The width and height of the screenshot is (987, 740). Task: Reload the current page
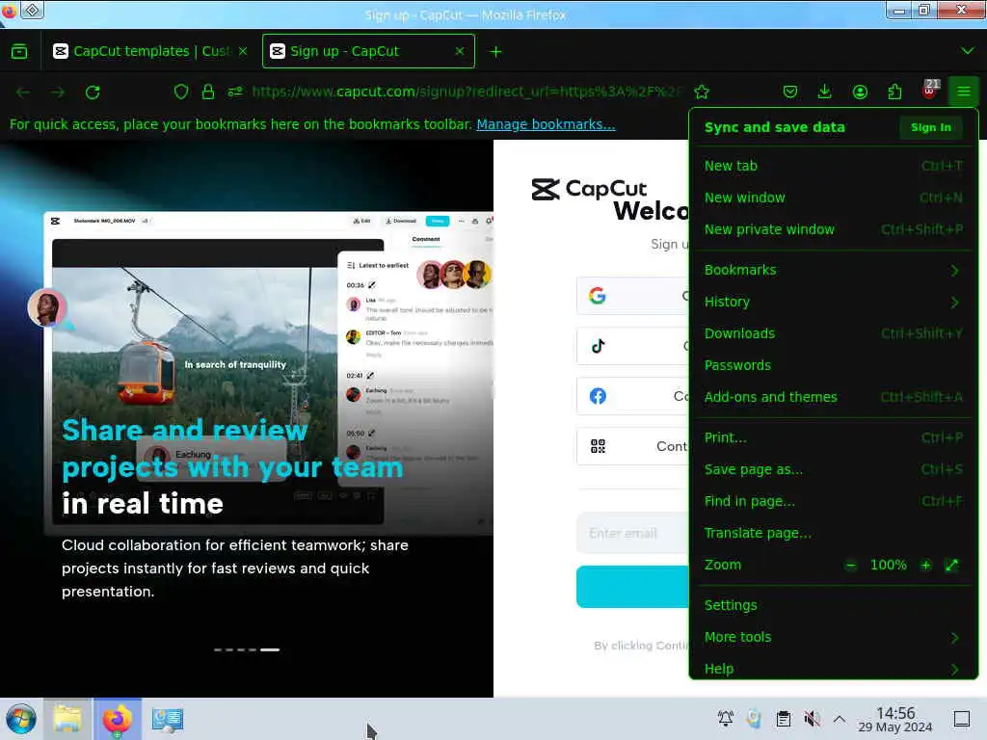coord(93,92)
